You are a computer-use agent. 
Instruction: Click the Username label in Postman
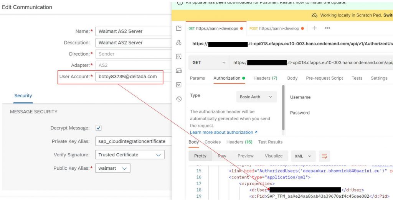(300, 97)
